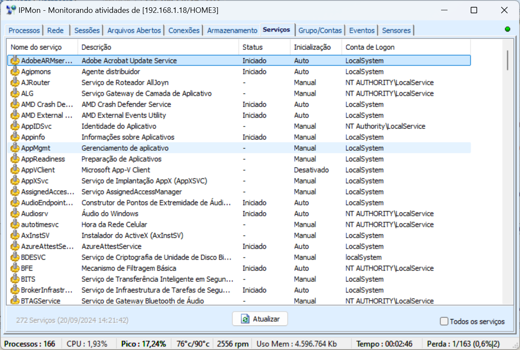Viewport: 520px width, 350px height.
Task: Click the CPU : 1,93% status entry
Action: [87, 344]
